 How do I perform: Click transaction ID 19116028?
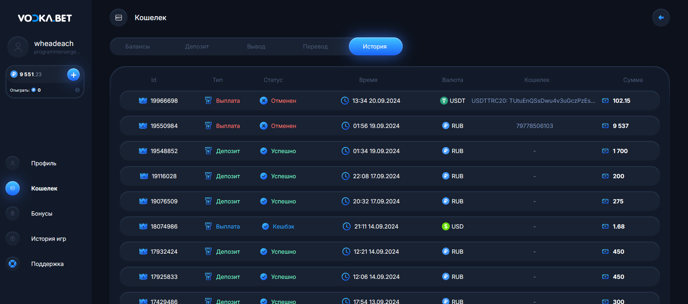pyautogui.click(x=164, y=176)
